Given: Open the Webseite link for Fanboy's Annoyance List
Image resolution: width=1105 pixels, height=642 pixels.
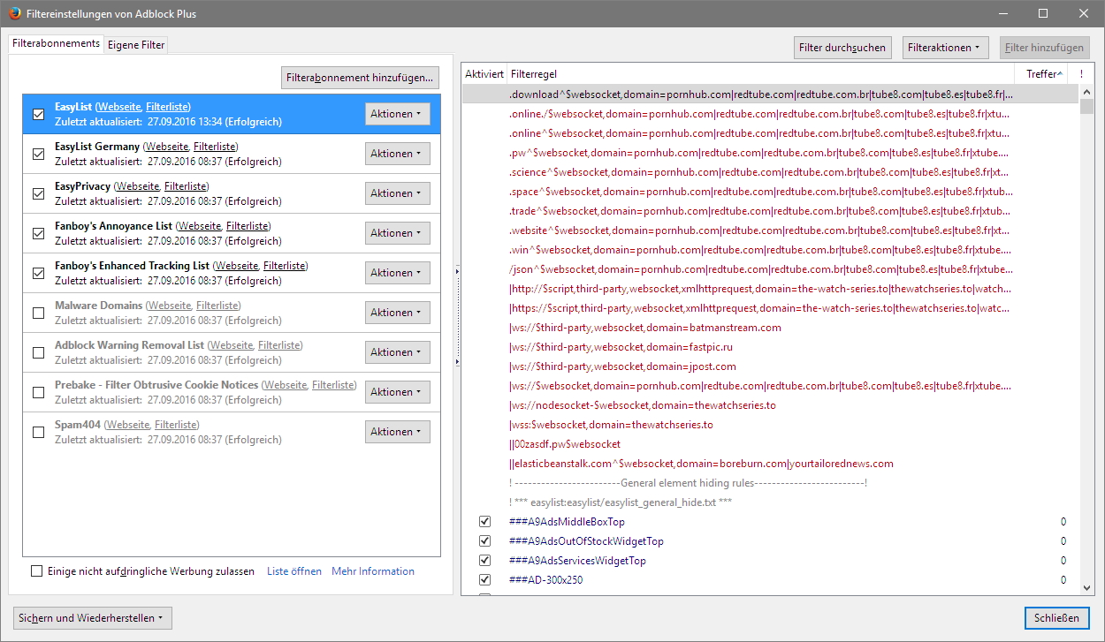Looking at the screenshot, I should click(199, 226).
